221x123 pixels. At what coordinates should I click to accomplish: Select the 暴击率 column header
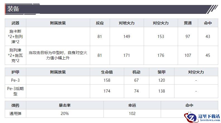64,105
